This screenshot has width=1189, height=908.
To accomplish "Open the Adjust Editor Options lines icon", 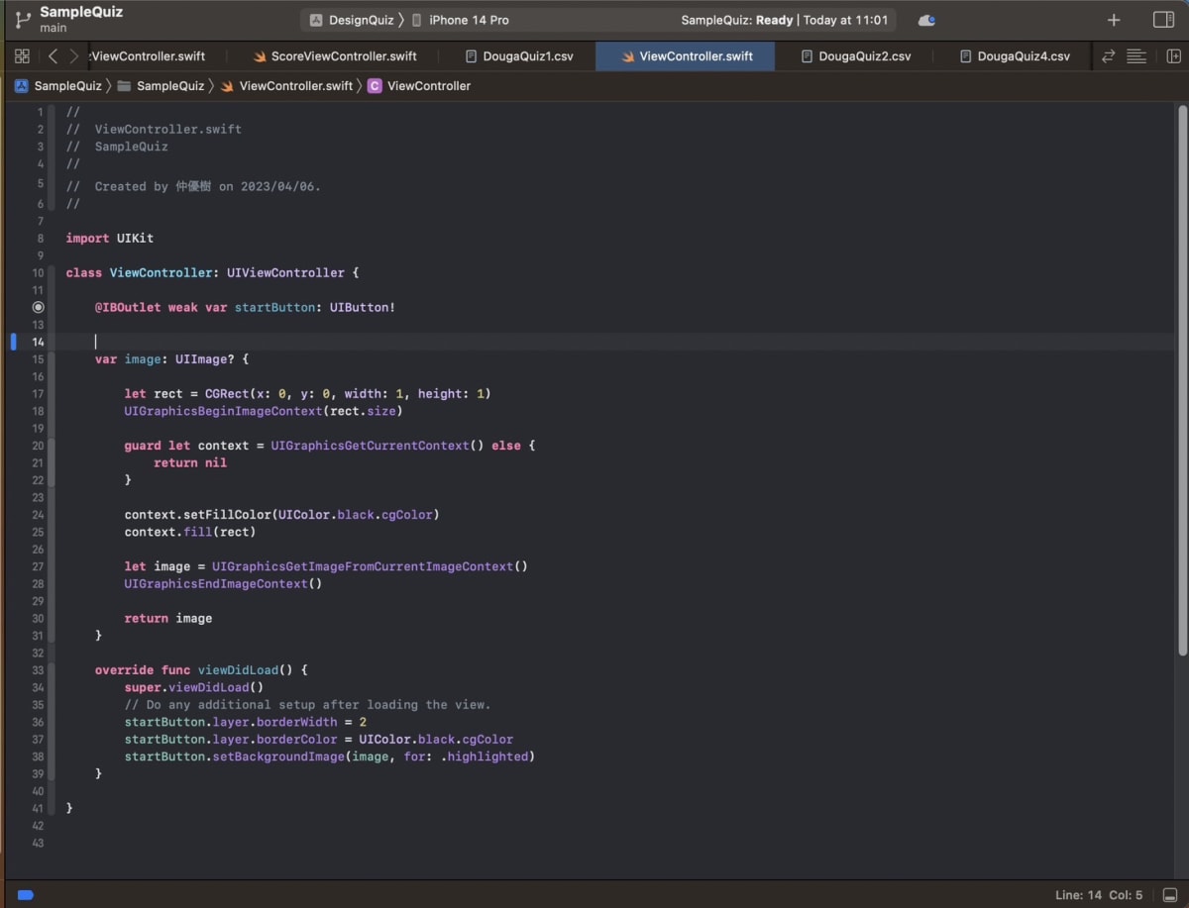I will tap(1136, 56).
